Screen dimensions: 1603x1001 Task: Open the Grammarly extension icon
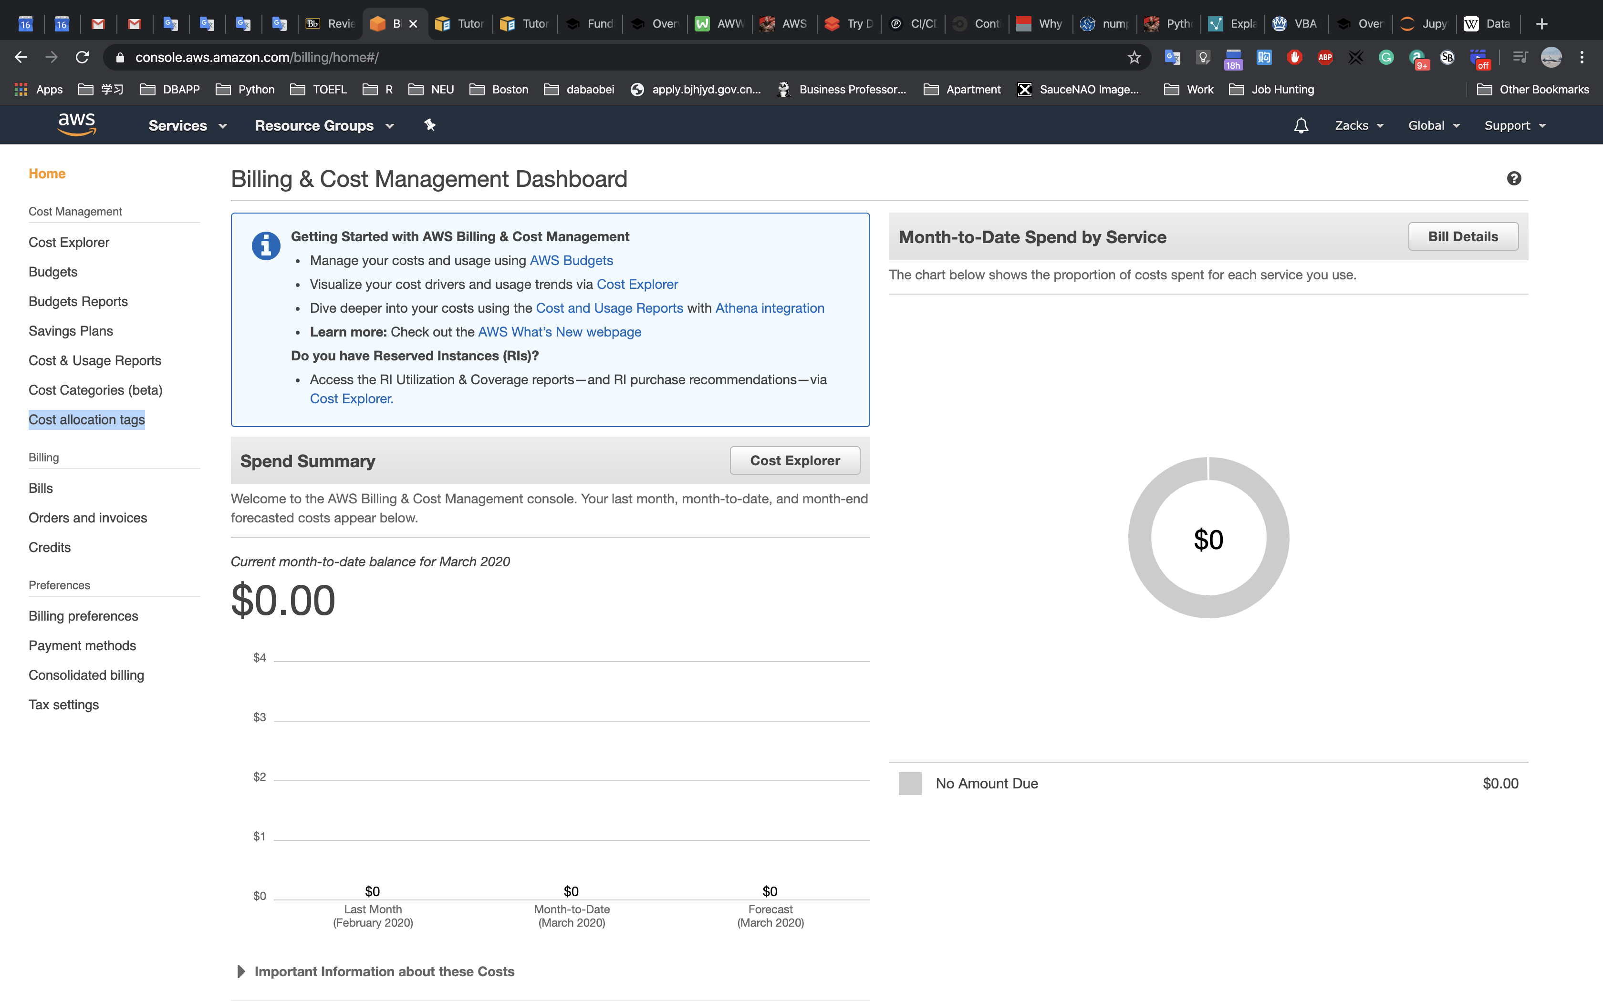(x=1386, y=58)
